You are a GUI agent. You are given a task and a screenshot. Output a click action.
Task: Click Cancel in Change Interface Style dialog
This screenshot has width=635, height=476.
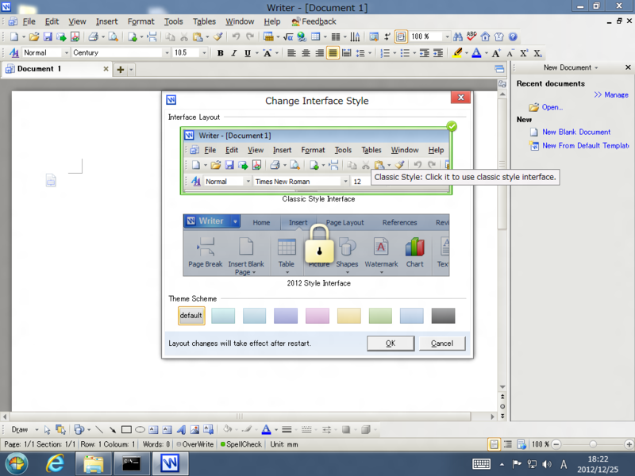(442, 344)
